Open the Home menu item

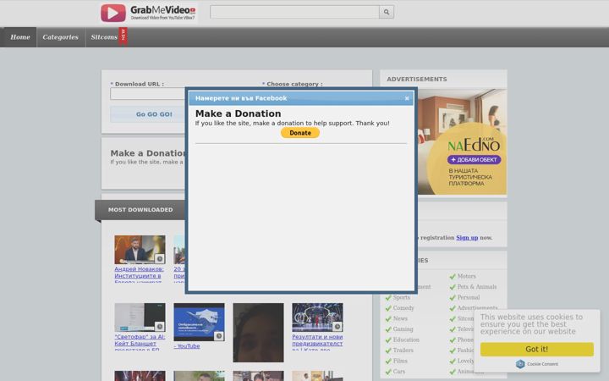tap(20, 37)
